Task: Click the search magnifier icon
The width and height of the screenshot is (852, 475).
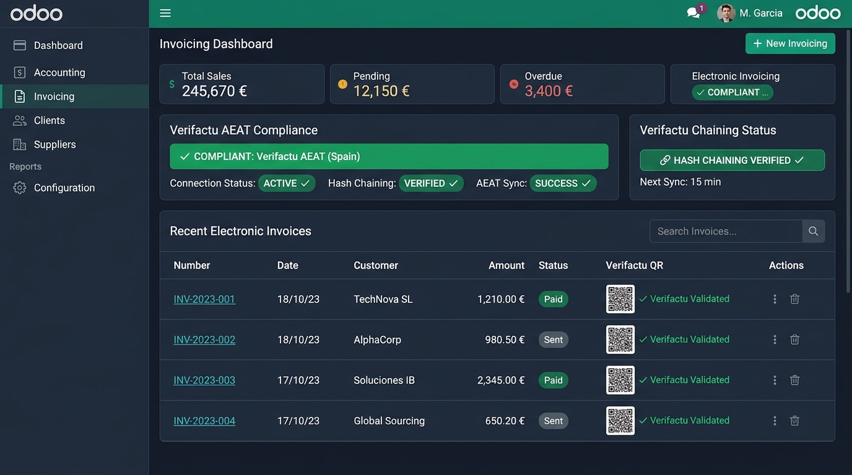Action: click(814, 231)
